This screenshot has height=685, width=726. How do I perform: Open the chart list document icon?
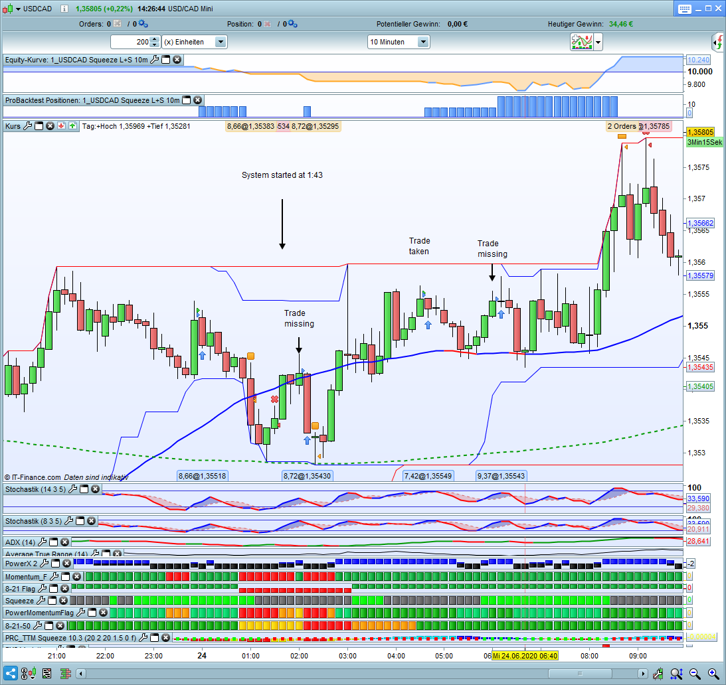[46, 674]
